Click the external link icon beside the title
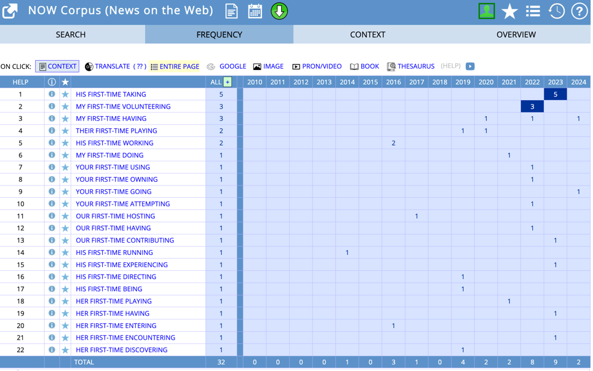This screenshot has width=593, height=371. click(x=10, y=11)
